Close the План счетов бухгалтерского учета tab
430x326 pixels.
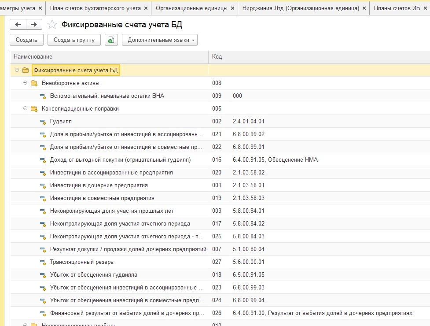tap(146, 8)
